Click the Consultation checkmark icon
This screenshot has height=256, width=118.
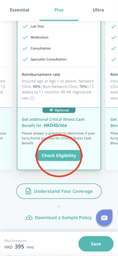coord(25,48)
